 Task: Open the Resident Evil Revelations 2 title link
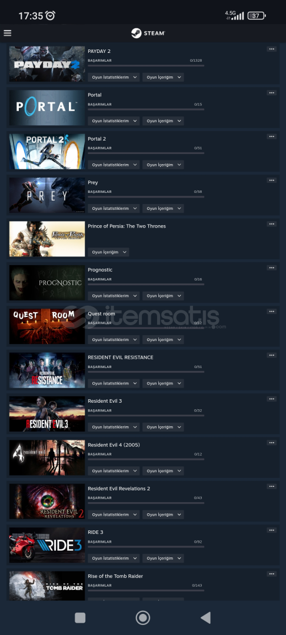(x=119, y=489)
